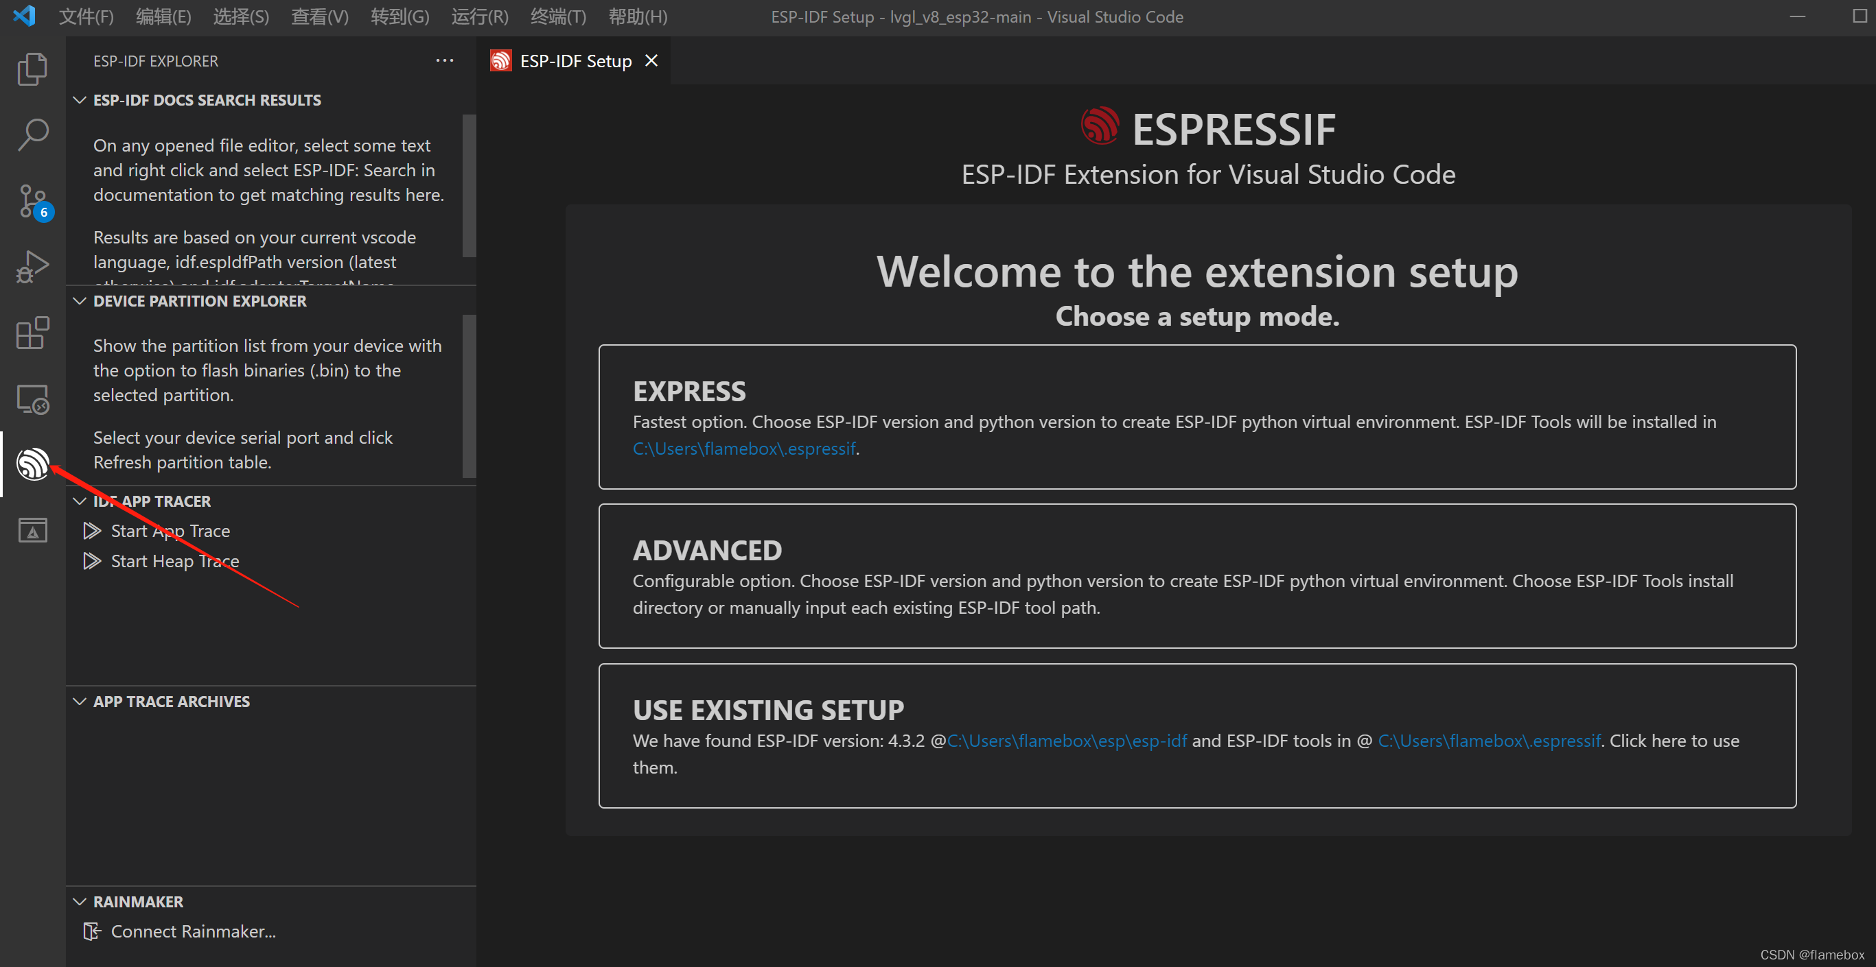Open the 终端(T) menu
Viewport: 1876px width, 967px height.
[x=559, y=16]
